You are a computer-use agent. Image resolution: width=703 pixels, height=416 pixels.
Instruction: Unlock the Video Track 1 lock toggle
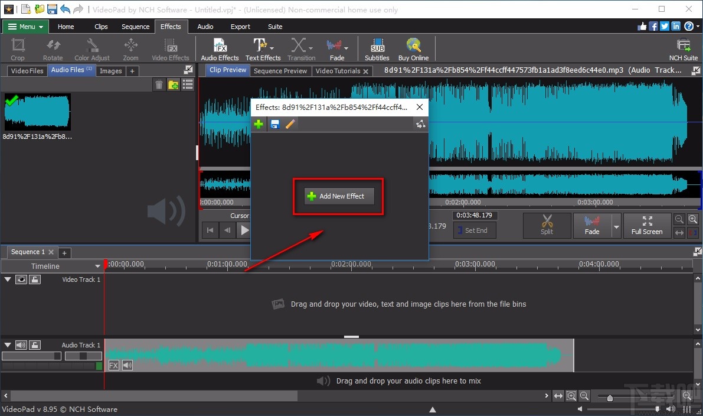[34, 279]
